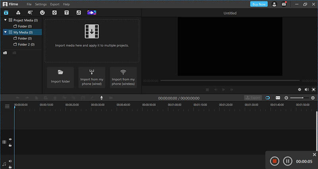Screen dimensions: 318x169
Task: Click Import from my phone (wireless)
Action: (123, 77)
